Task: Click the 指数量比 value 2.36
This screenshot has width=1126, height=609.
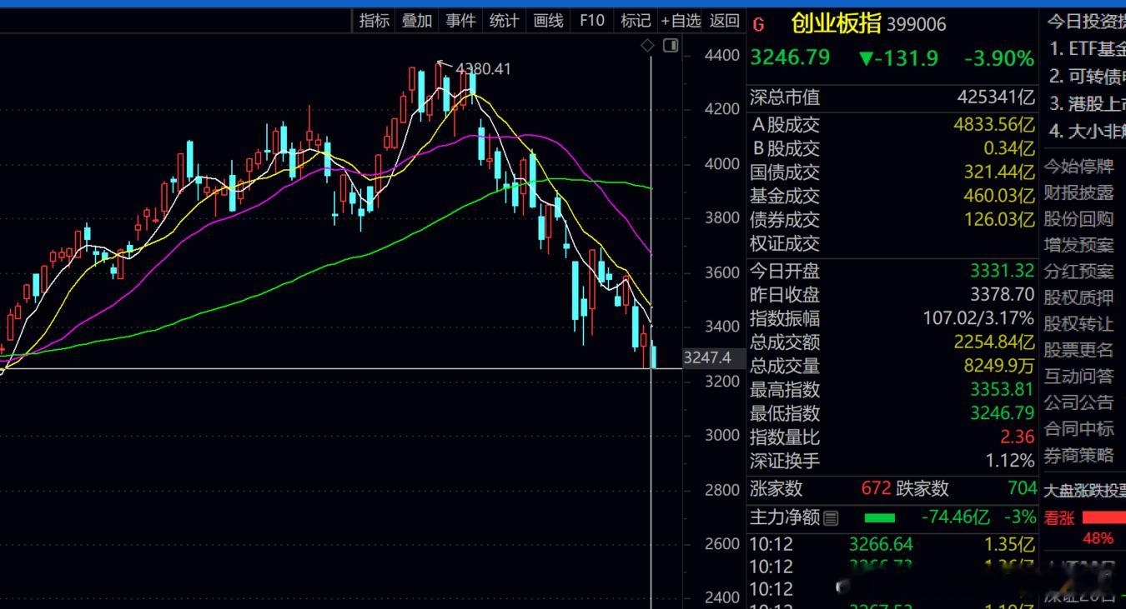Action: [1018, 437]
